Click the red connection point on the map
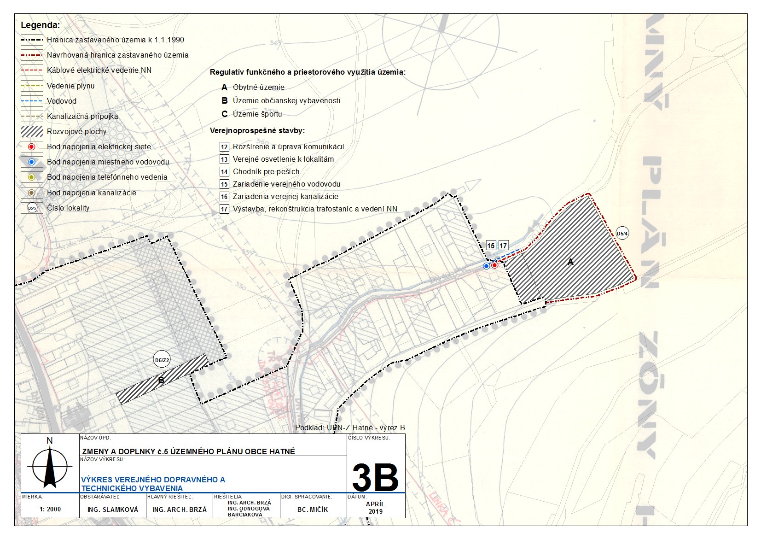The image size is (761, 539). pos(494,265)
